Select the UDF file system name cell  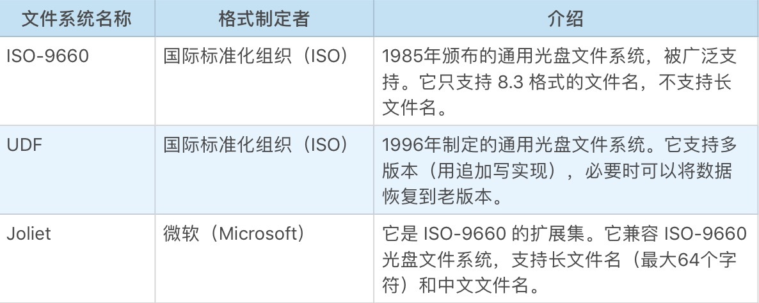[x=24, y=145]
